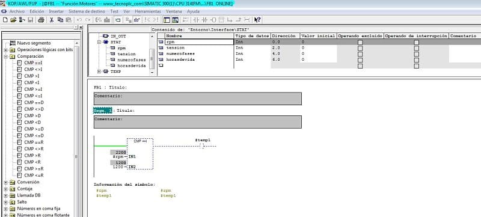Select IN_OUT in the interface tree

click(118, 36)
